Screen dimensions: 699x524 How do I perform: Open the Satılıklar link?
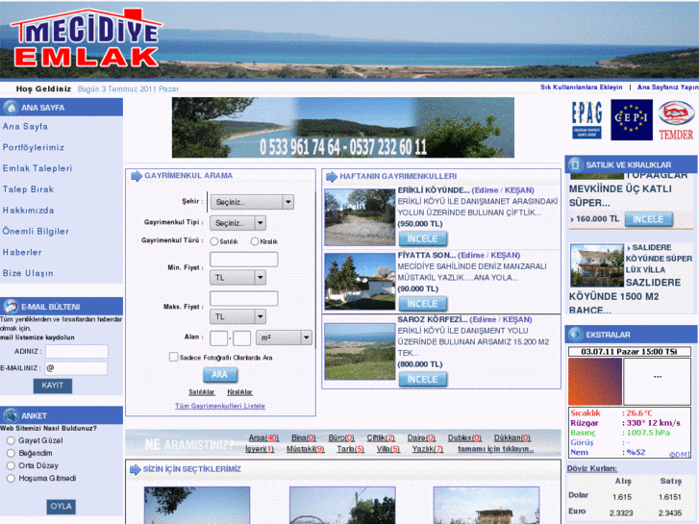pos(202,392)
